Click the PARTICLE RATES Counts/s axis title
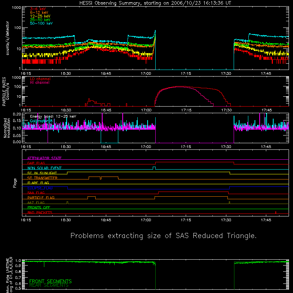Viewport: 293px width, 293px height. [x=5, y=92]
